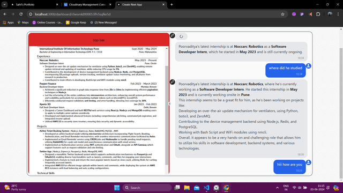Click the page vertical scrollbar
This screenshot has height=193, width=343.
click(x=341, y=113)
